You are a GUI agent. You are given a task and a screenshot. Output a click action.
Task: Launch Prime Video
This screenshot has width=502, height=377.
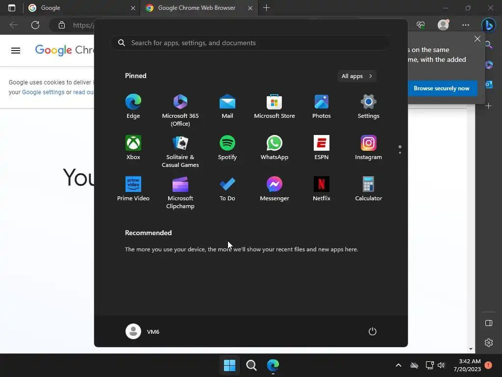pyautogui.click(x=133, y=189)
